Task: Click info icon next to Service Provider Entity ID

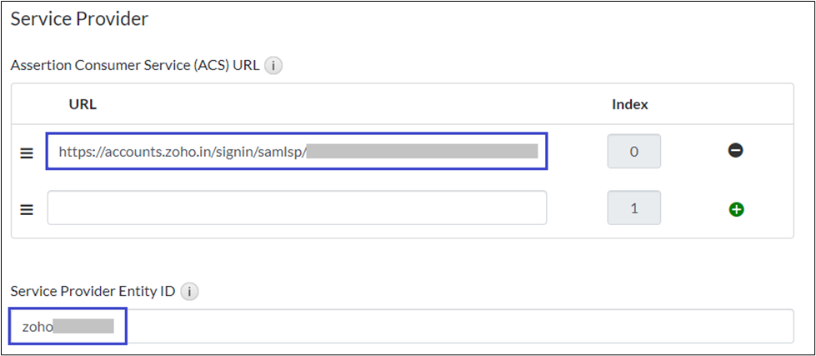Action: (x=190, y=292)
